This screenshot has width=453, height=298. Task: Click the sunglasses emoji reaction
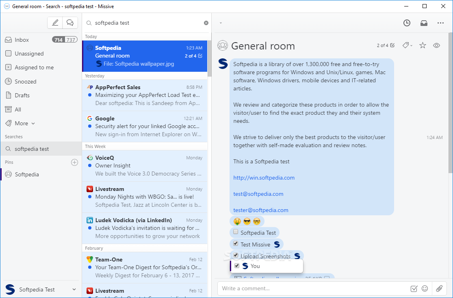point(247,221)
